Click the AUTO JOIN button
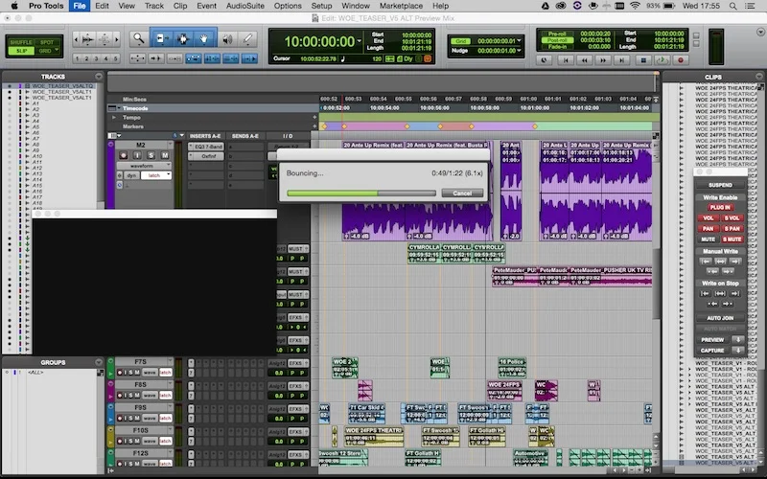The image size is (767, 479). coord(721,318)
